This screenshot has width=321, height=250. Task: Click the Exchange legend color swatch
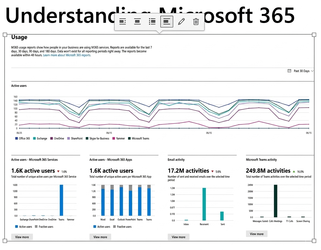(x=34, y=138)
